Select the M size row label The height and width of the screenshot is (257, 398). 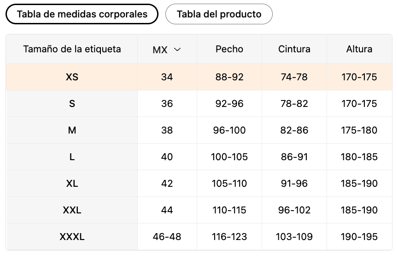pyautogui.click(x=72, y=130)
